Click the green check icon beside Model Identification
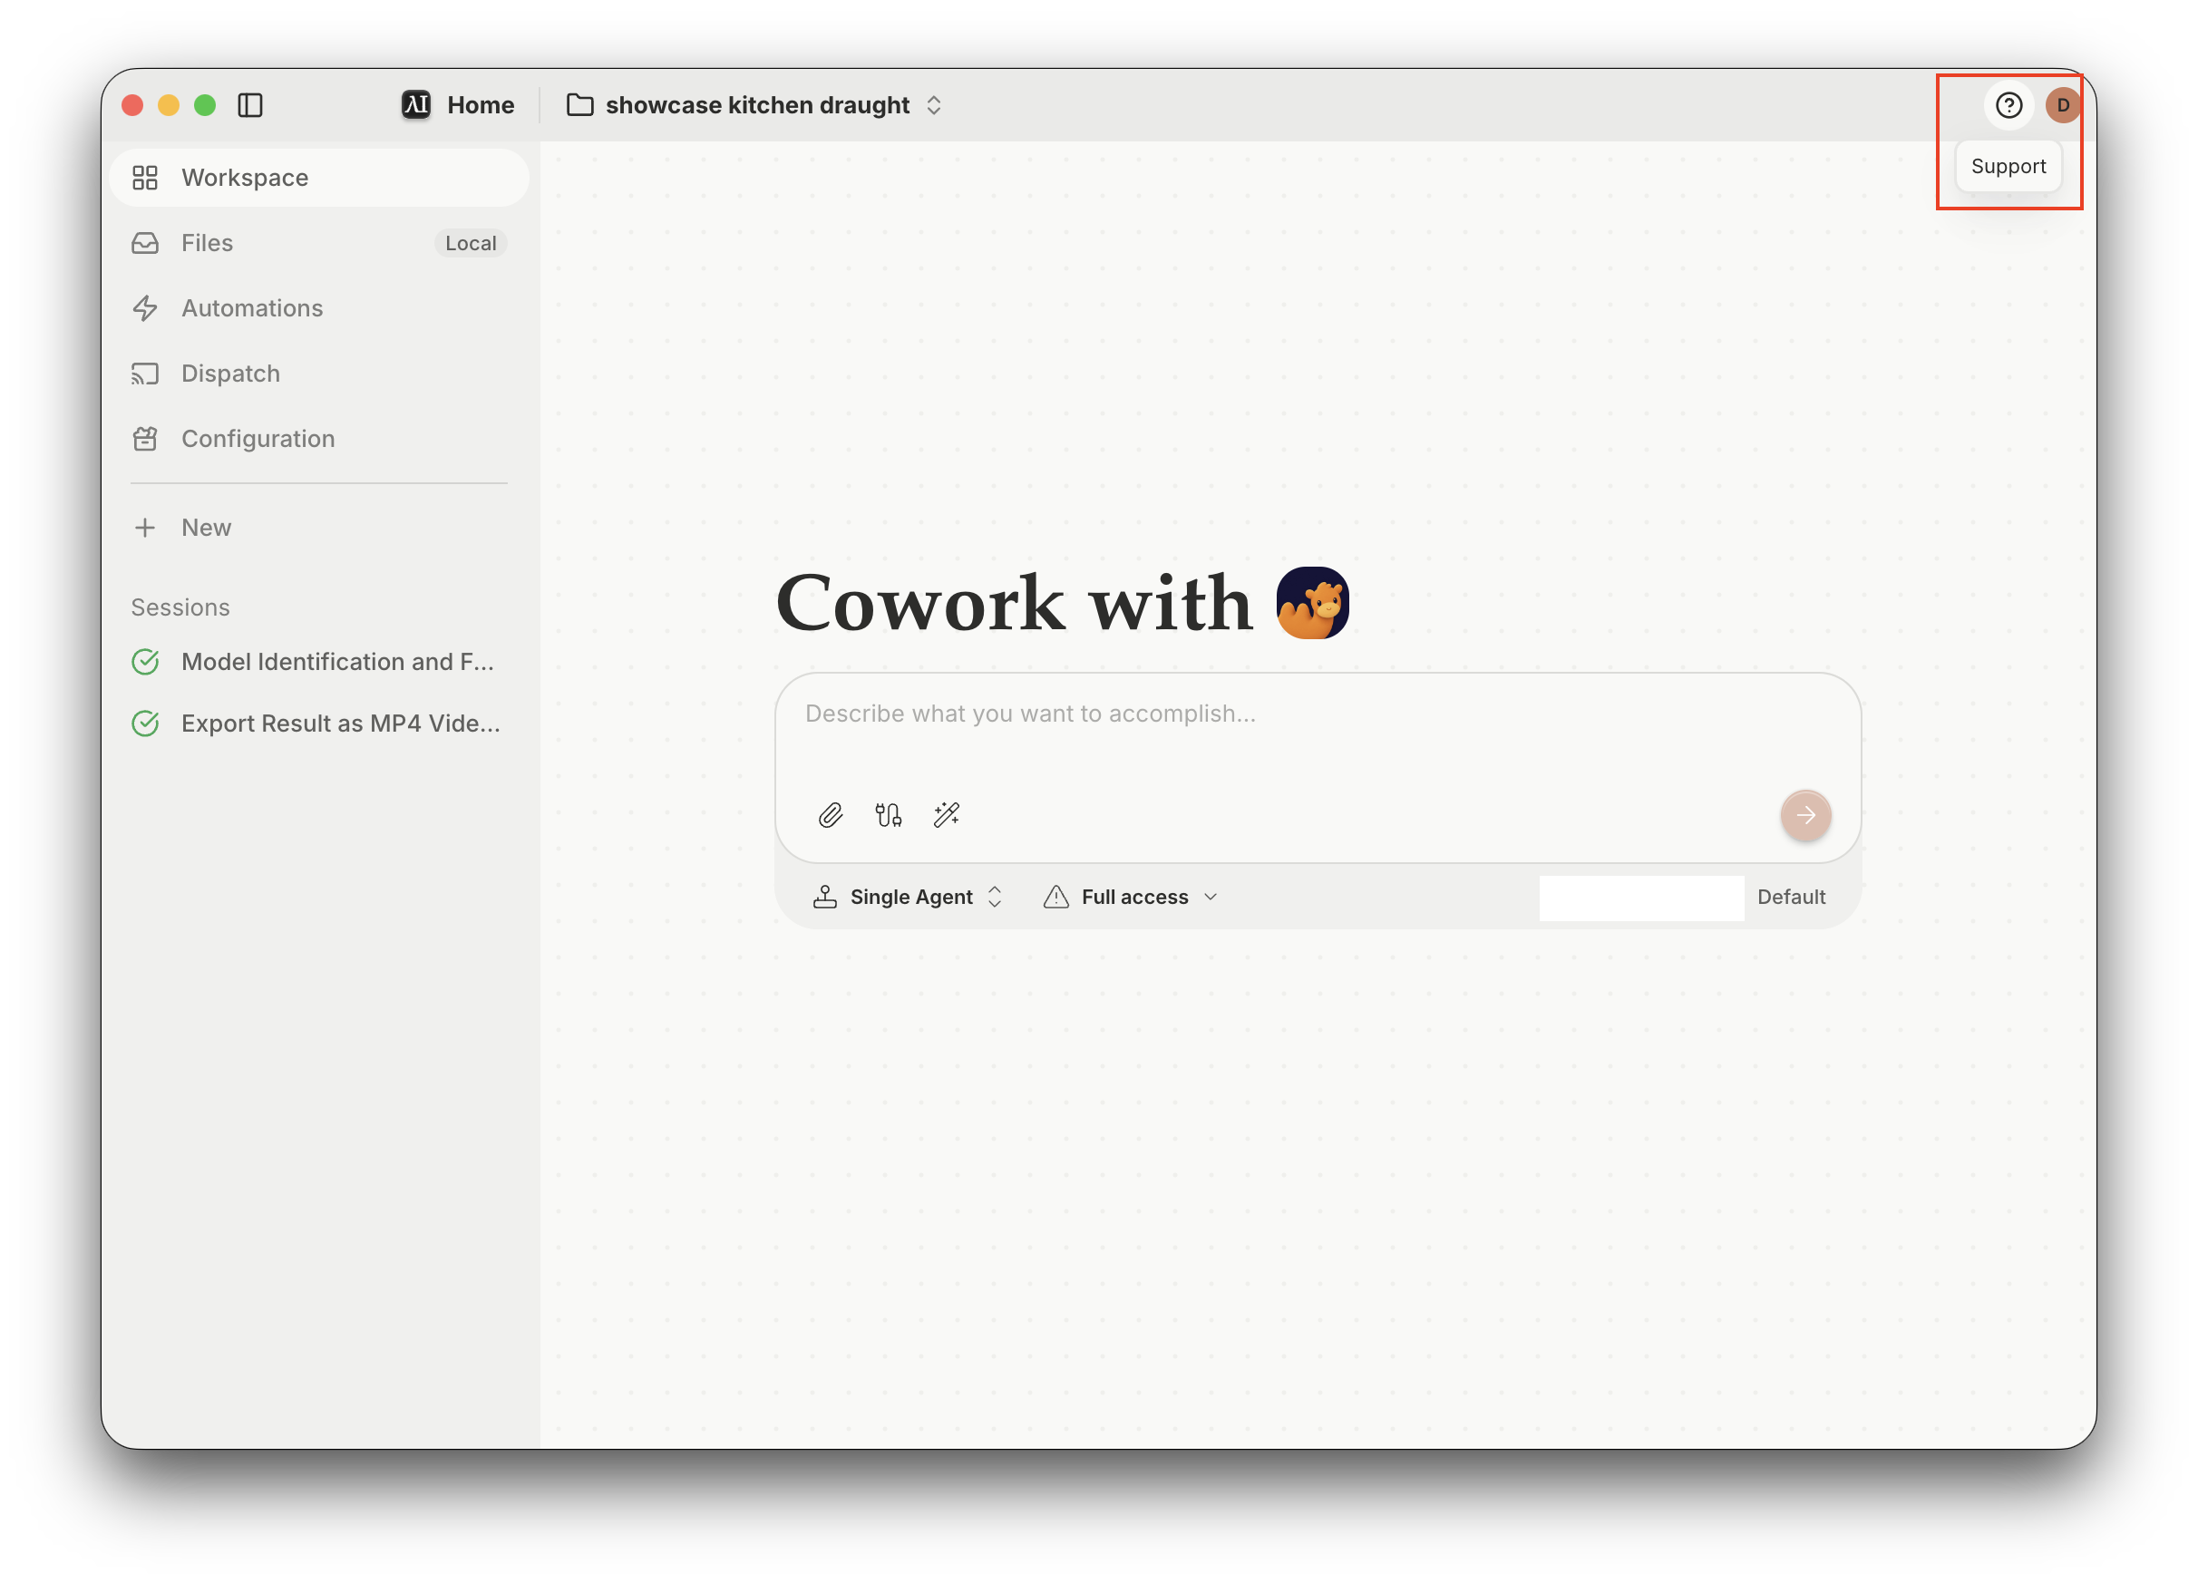 pos(145,662)
